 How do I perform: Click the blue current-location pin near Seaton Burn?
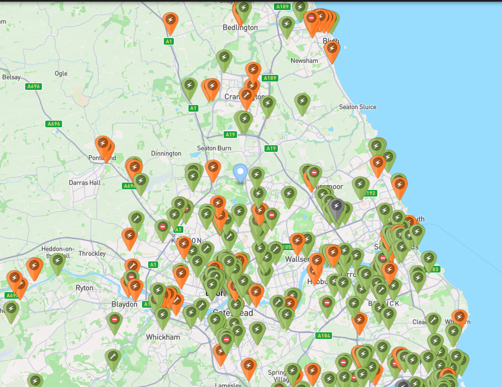240,173
